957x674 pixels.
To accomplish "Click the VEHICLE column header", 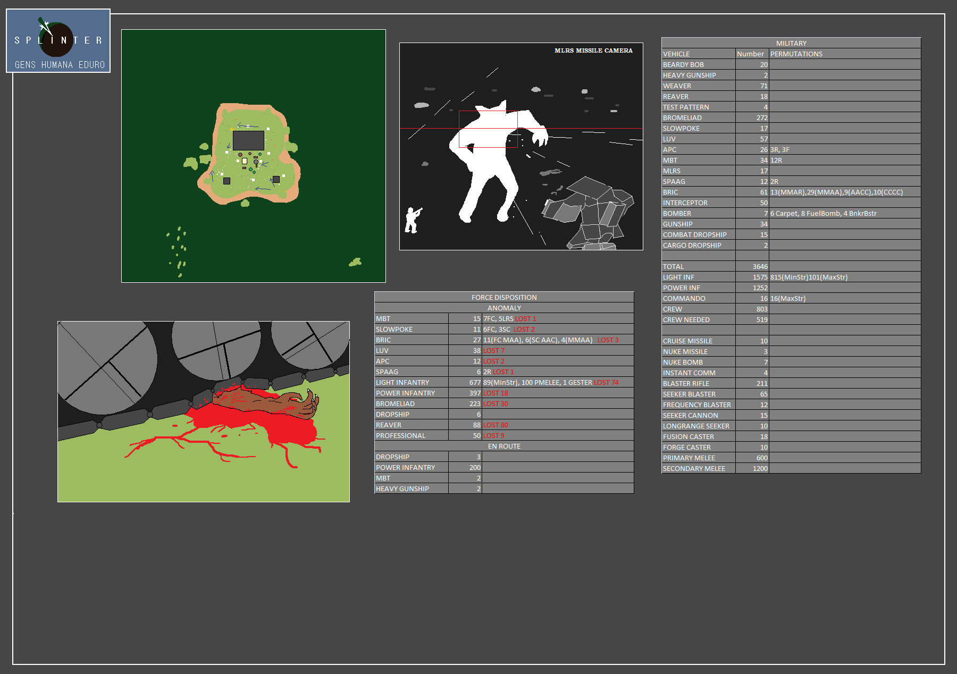I will [x=676, y=54].
